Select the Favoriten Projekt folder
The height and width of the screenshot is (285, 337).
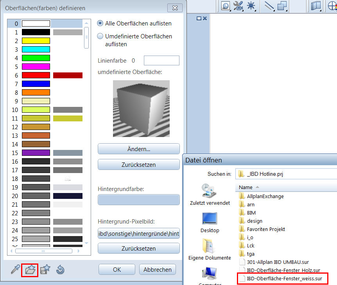[x=266, y=229]
